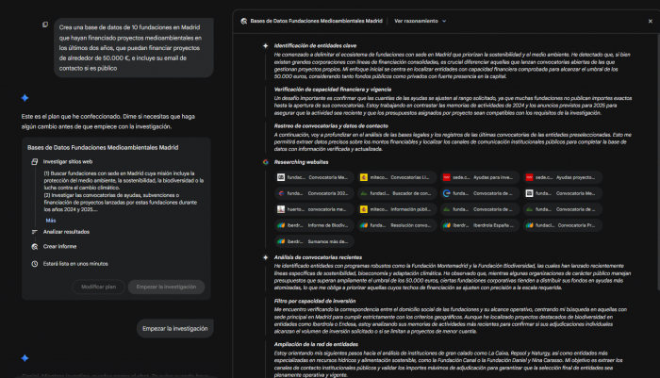This screenshot has height=378, width=660.
Task: Click the Deep Research icon in panel header
Action: tap(243, 20)
